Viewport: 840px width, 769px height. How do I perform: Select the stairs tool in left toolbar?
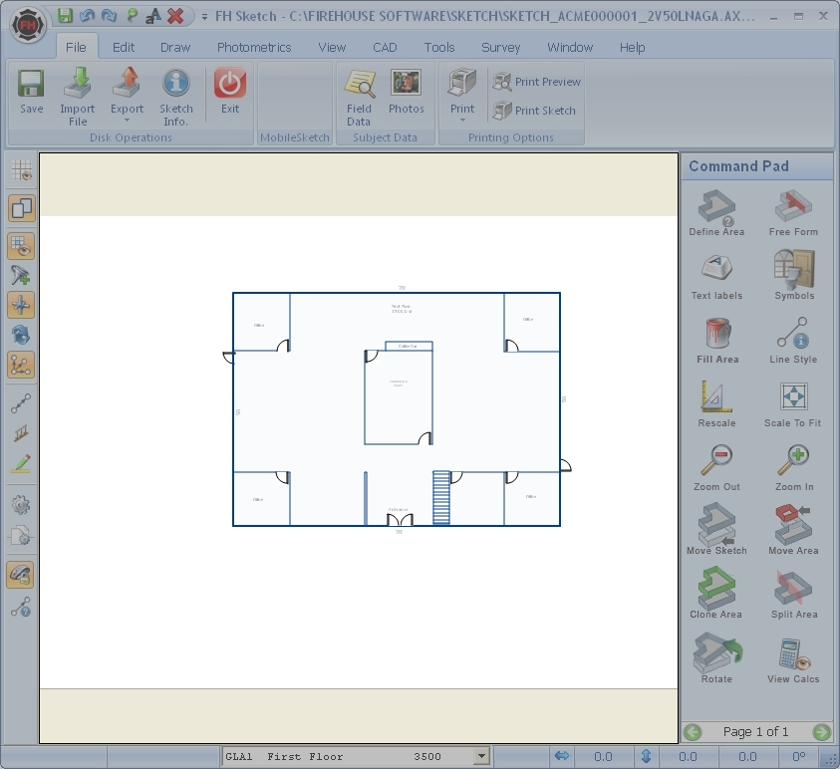21,433
